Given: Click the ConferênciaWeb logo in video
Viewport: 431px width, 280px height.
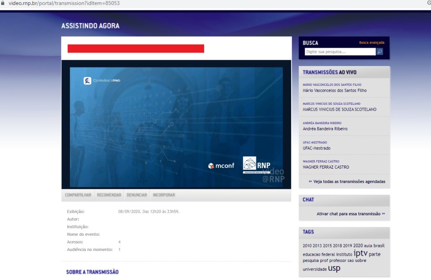Looking at the screenshot, I should 102,81.
